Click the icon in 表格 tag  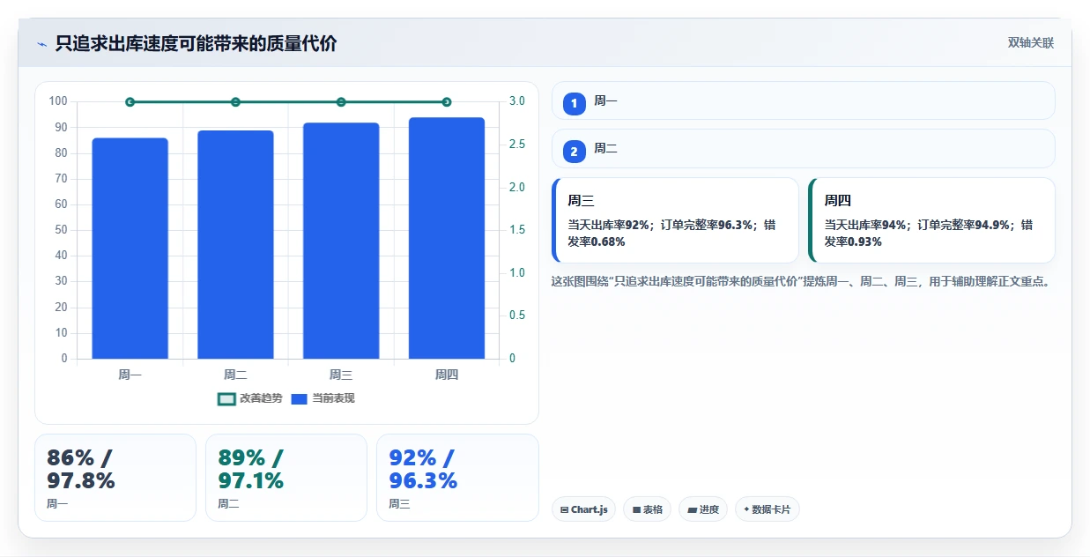pyautogui.click(x=636, y=509)
